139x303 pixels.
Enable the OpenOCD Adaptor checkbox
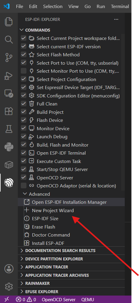click(x=23, y=186)
